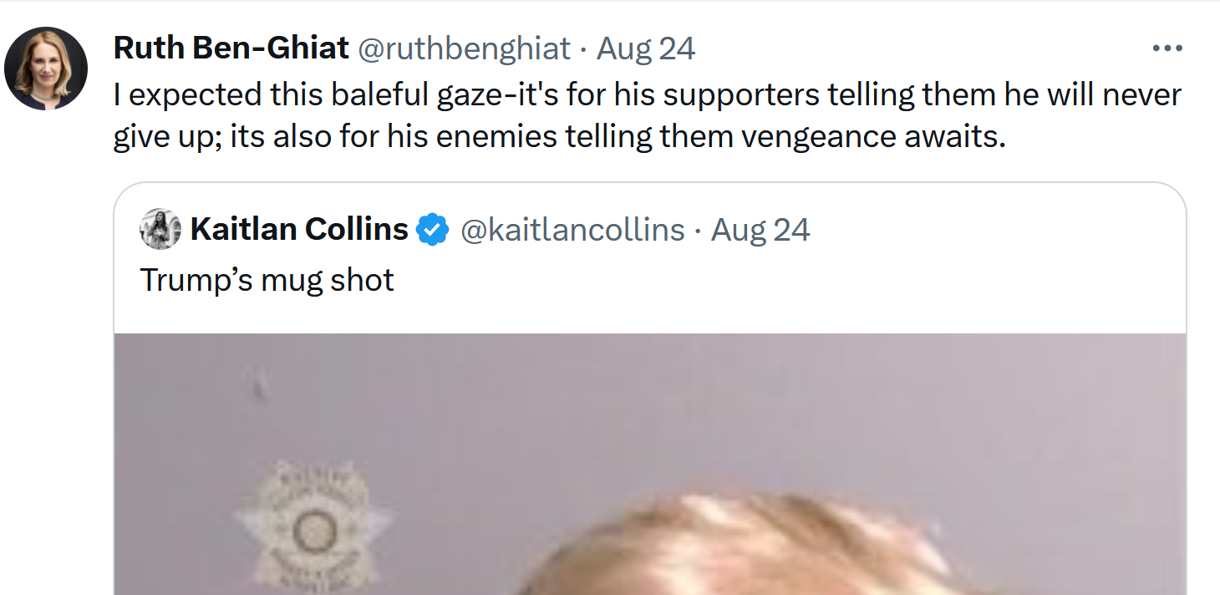This screenshot has height=595, width=1220.
Task: Click the "Trump's mug shot" quoted text
Action: [267, 280]
